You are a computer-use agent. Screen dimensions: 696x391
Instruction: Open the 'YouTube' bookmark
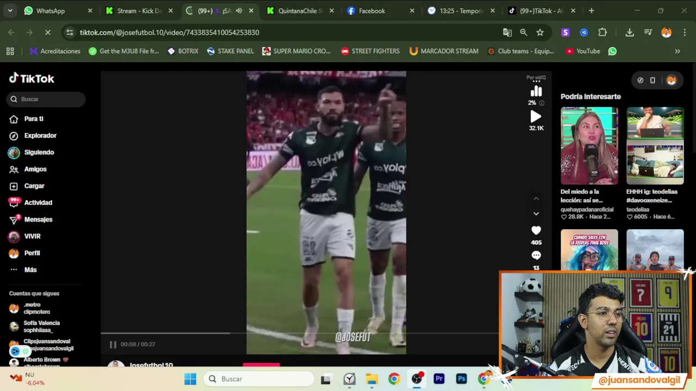(583, 51)
